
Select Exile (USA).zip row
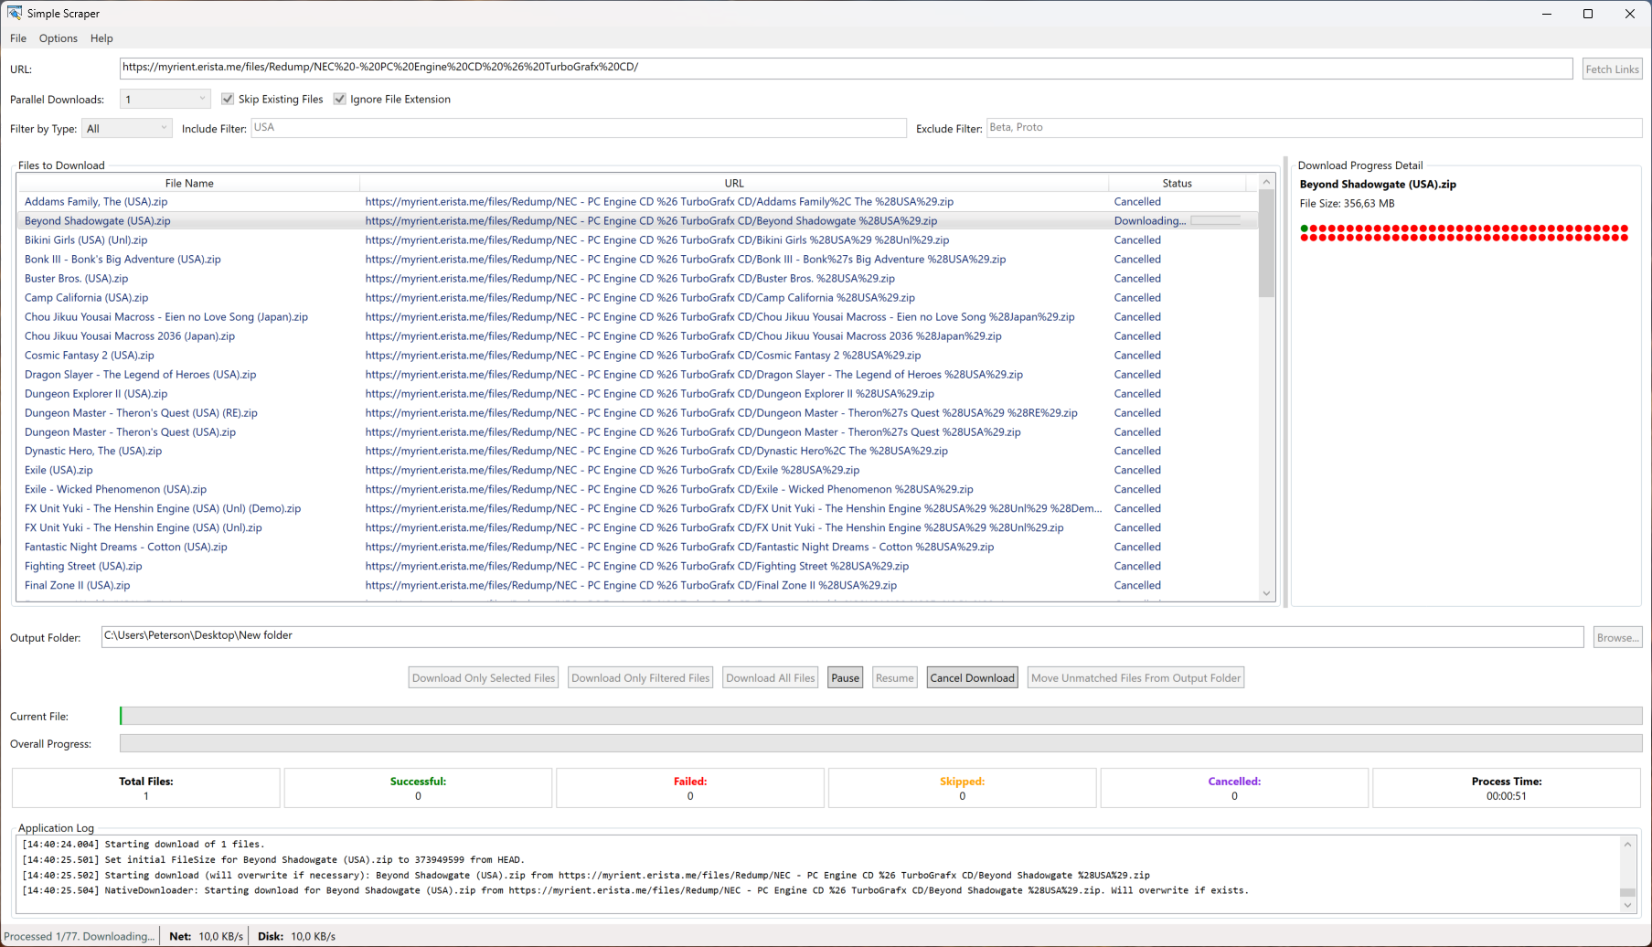click(637, 470)
